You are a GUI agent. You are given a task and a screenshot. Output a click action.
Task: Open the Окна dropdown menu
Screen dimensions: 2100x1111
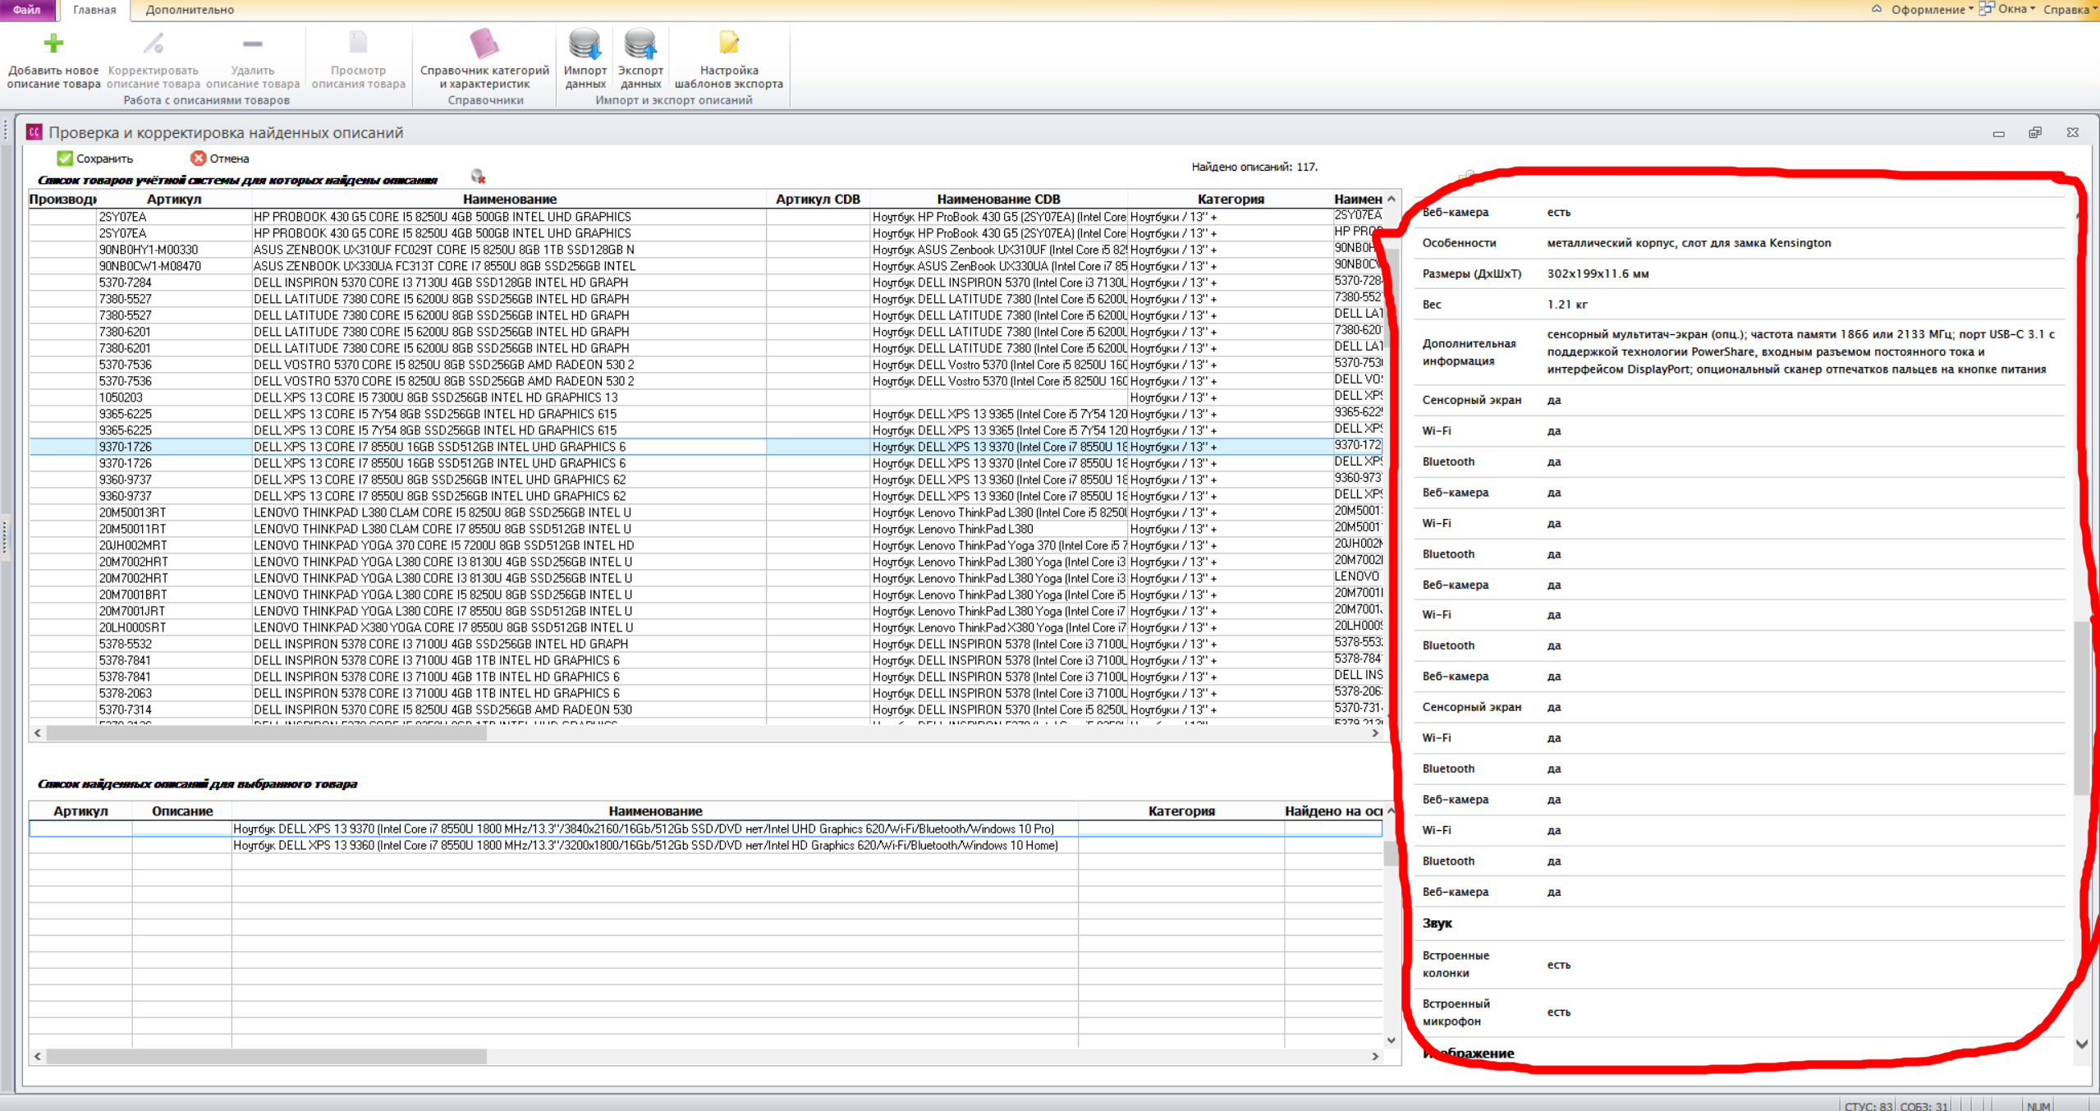[x=2008, y=10]
